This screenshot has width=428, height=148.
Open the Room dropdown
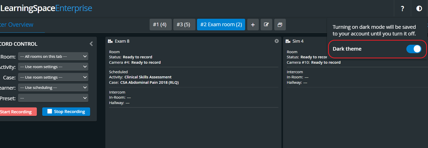coord(53,57)
